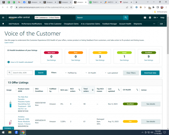Open Voice of the Customer menu item
This screenshot has height=135, width=169.
click(53, 24)
